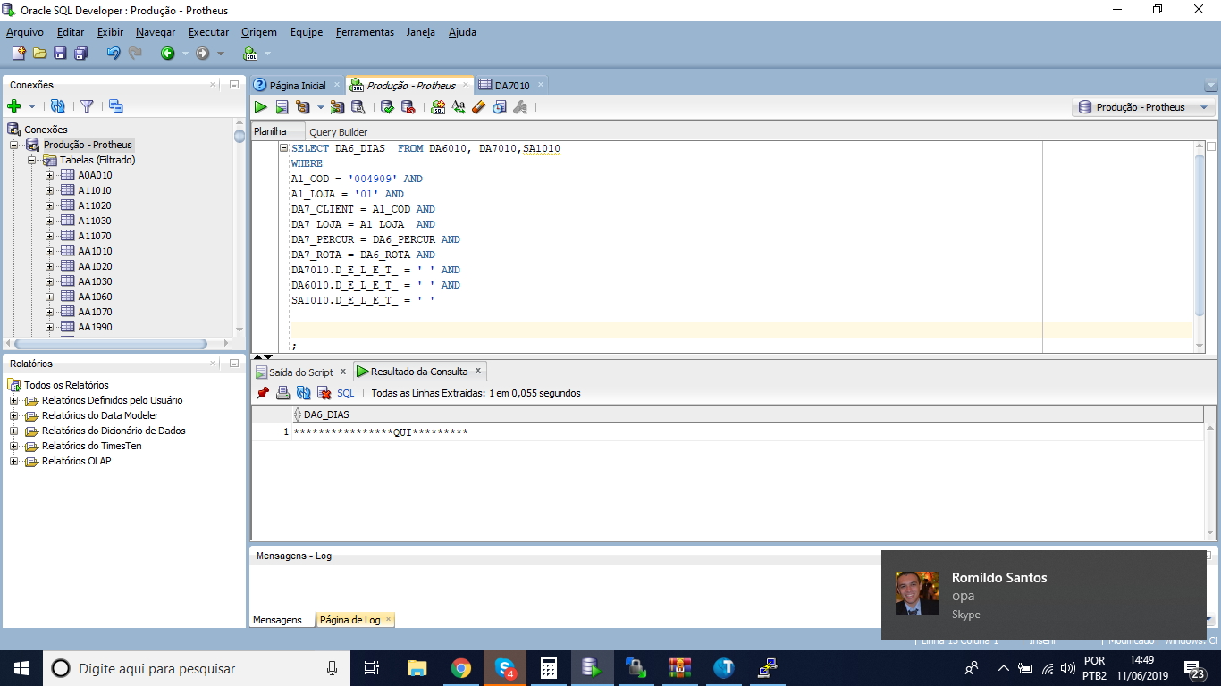Pin the query result with the red pin

[263, 393]
